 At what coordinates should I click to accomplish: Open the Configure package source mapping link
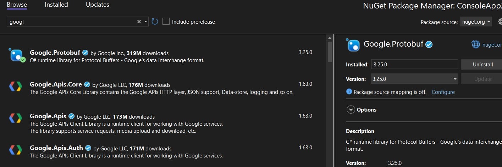(x=443, y=92)
